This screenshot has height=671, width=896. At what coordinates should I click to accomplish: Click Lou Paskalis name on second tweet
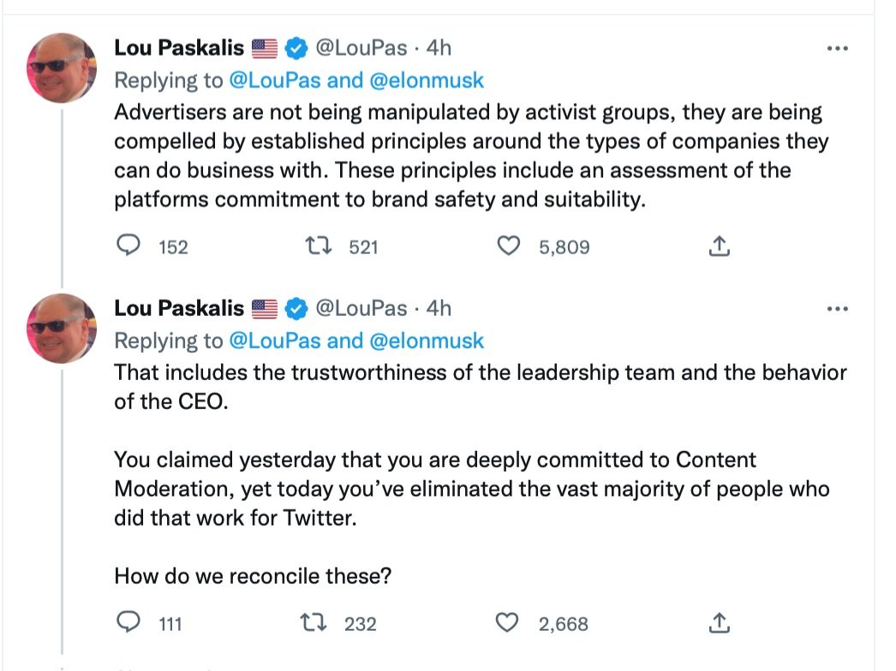[179, 308]
